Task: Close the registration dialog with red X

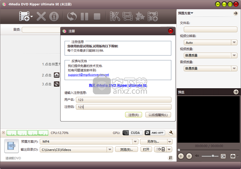Action: [170, 31]
